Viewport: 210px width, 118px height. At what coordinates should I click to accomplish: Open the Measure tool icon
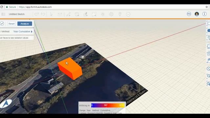tap(60, 14)
